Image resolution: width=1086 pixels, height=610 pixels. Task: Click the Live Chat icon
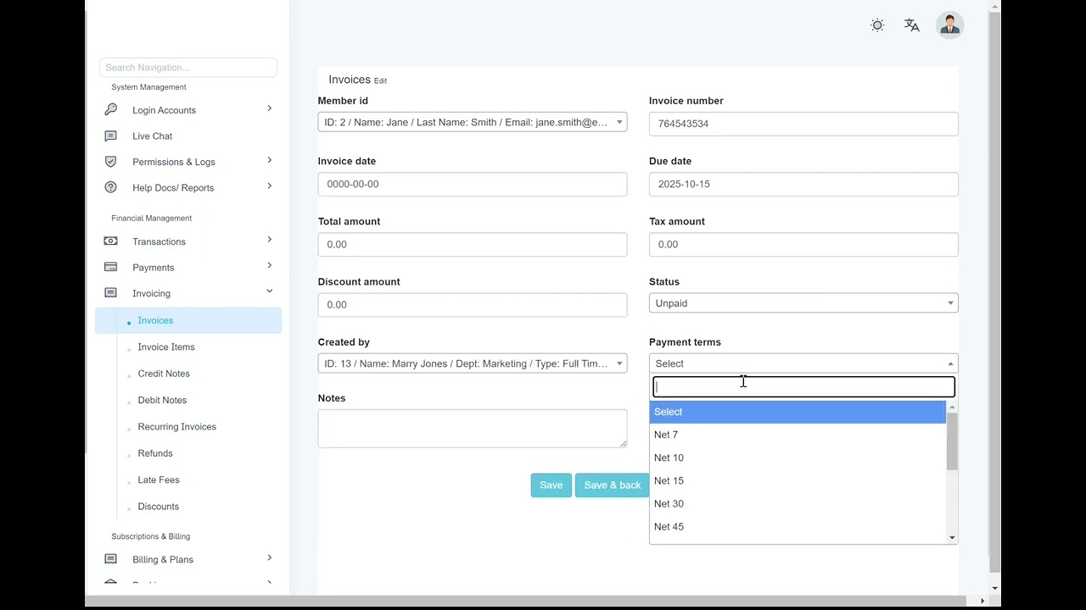tap(110, 136)
